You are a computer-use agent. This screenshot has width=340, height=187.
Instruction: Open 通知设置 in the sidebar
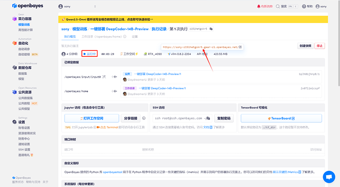pos(24,144)
